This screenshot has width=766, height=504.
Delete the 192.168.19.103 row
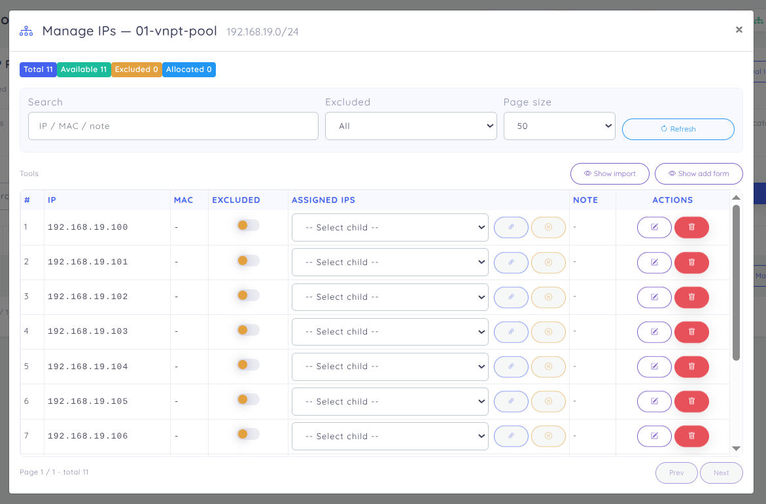(691, 332)
